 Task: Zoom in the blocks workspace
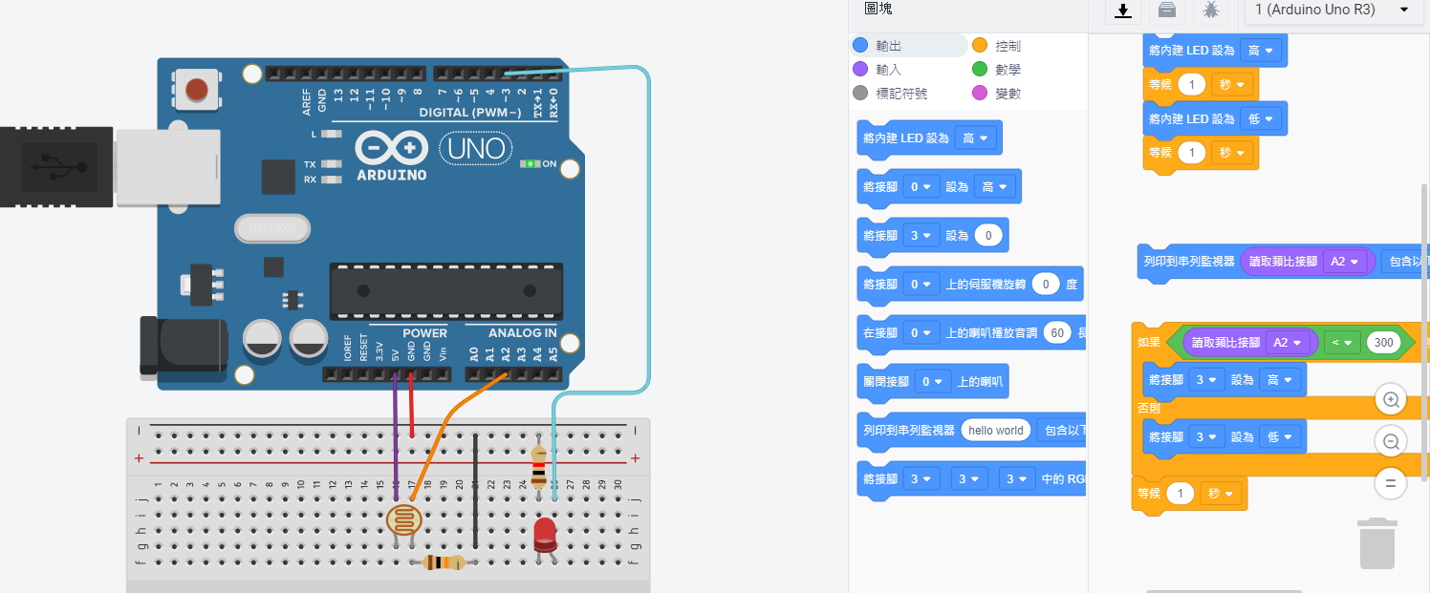pyautogui.click(x=1391, y=400)
